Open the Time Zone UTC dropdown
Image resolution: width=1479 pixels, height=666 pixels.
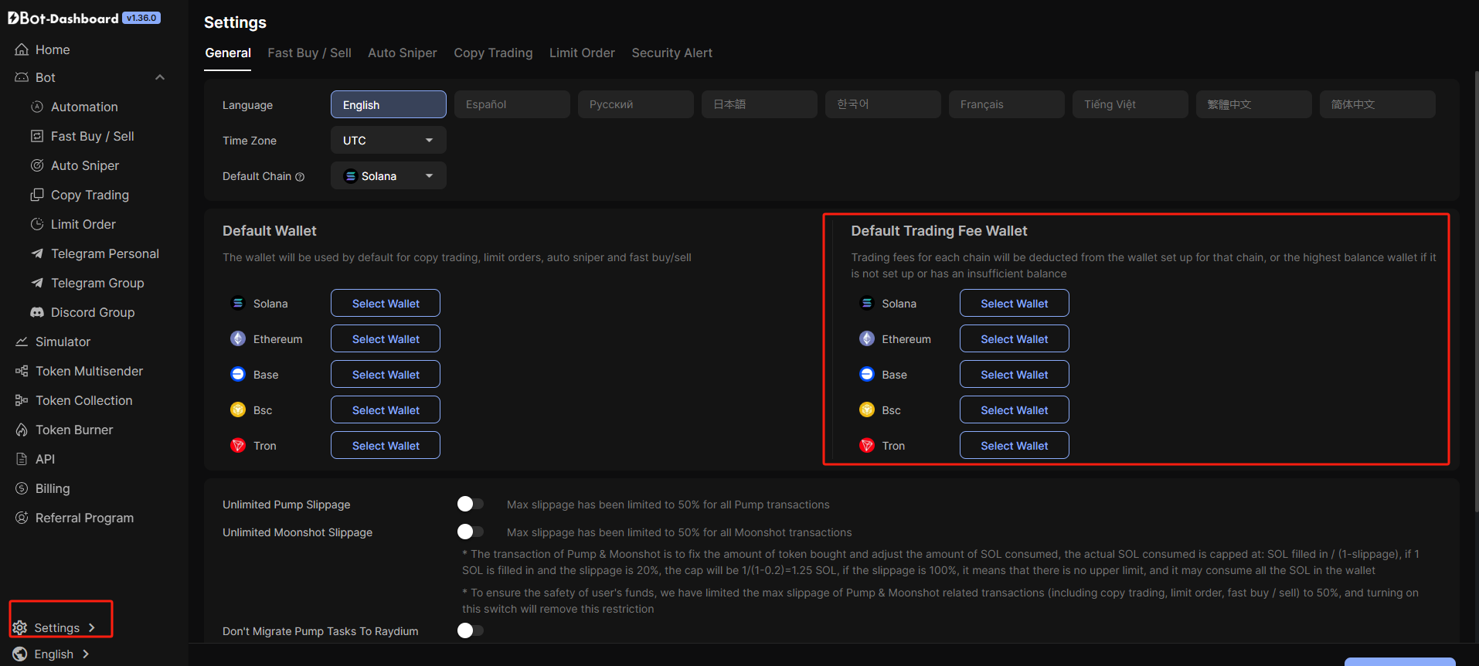(x=388, y=141)
